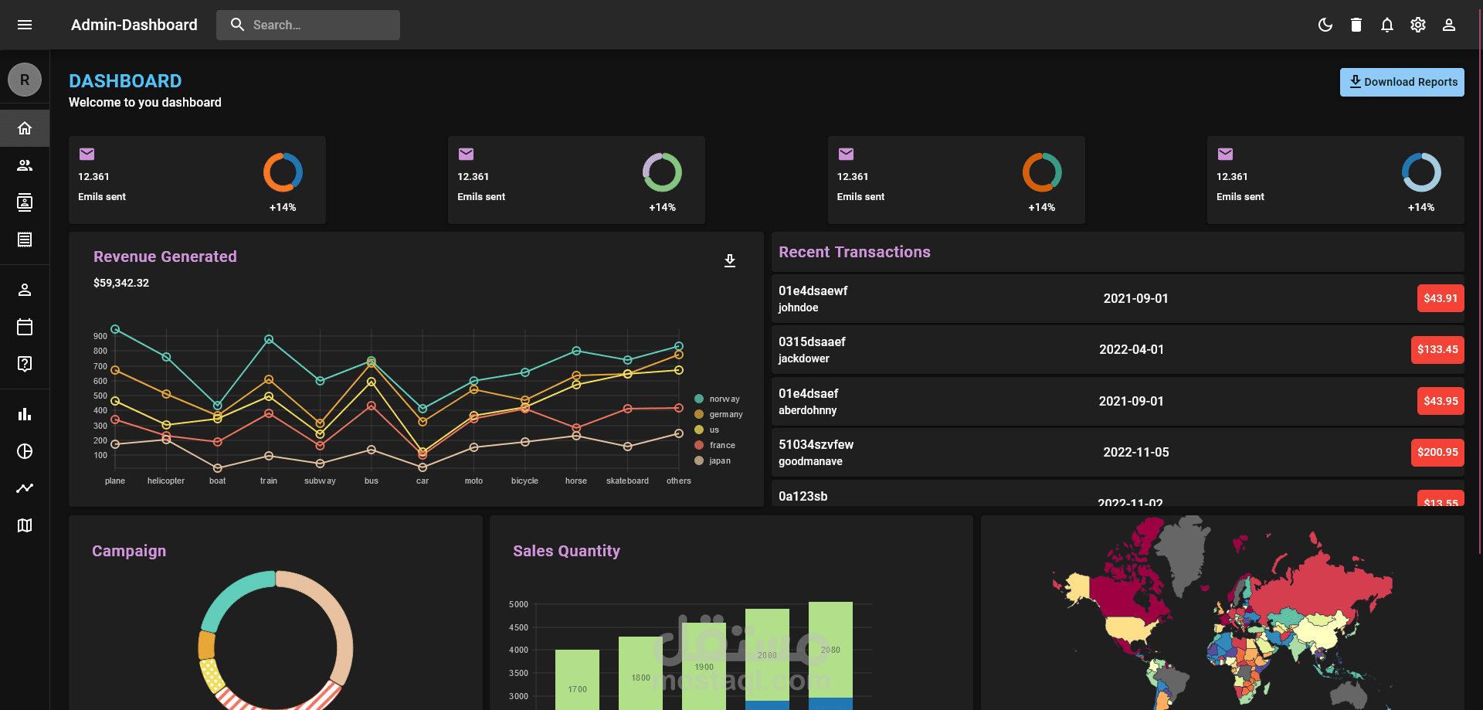The image size is (1483, 710).
Task: Open the team members sidebar icon
Action: coord(25,165)
